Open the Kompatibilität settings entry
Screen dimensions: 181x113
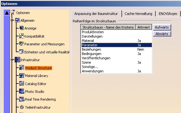pyautogui.click(x=34, y=36)
